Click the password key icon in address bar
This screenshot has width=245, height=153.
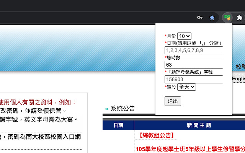pyautogui.click(x=200, y=18)
